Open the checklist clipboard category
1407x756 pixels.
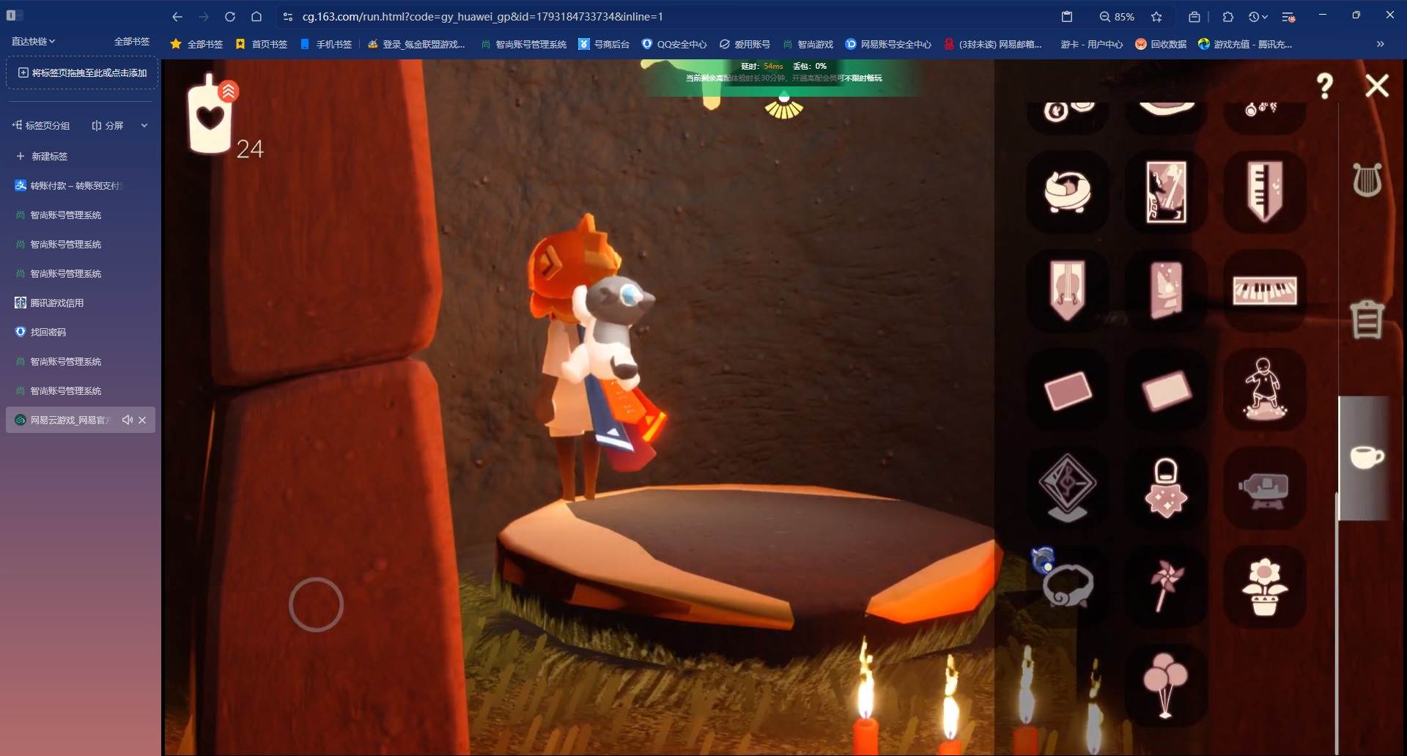[1367, 319]
